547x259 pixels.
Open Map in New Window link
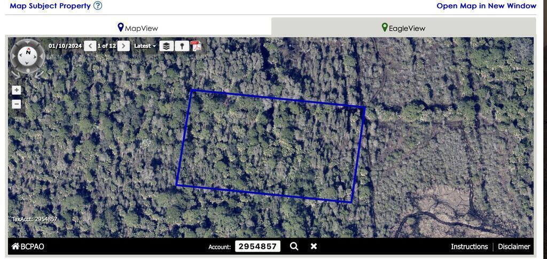(x=486, y=5)
